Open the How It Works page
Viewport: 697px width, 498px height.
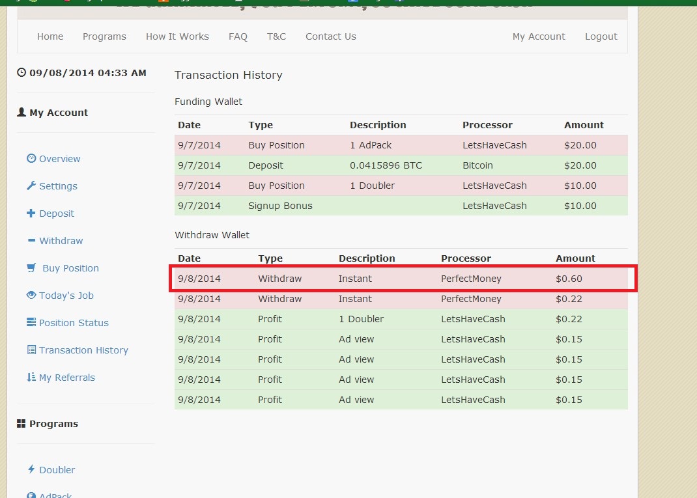coord(177,36)
